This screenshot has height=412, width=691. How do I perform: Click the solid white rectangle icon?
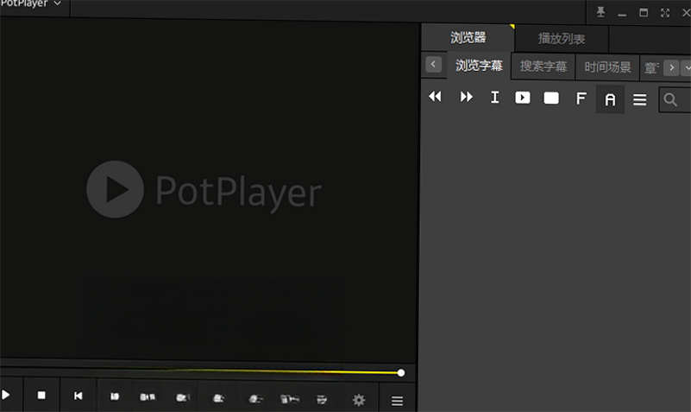tap(551, 98)
